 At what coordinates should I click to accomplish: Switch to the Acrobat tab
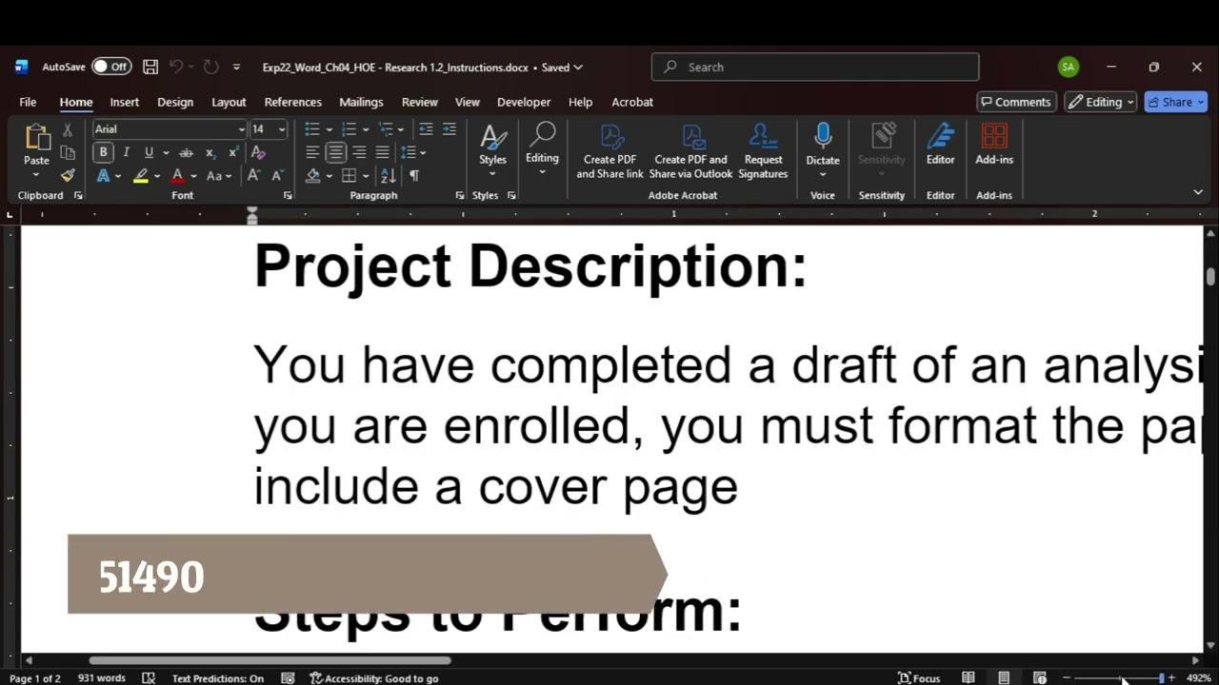(x=632, y=102)
